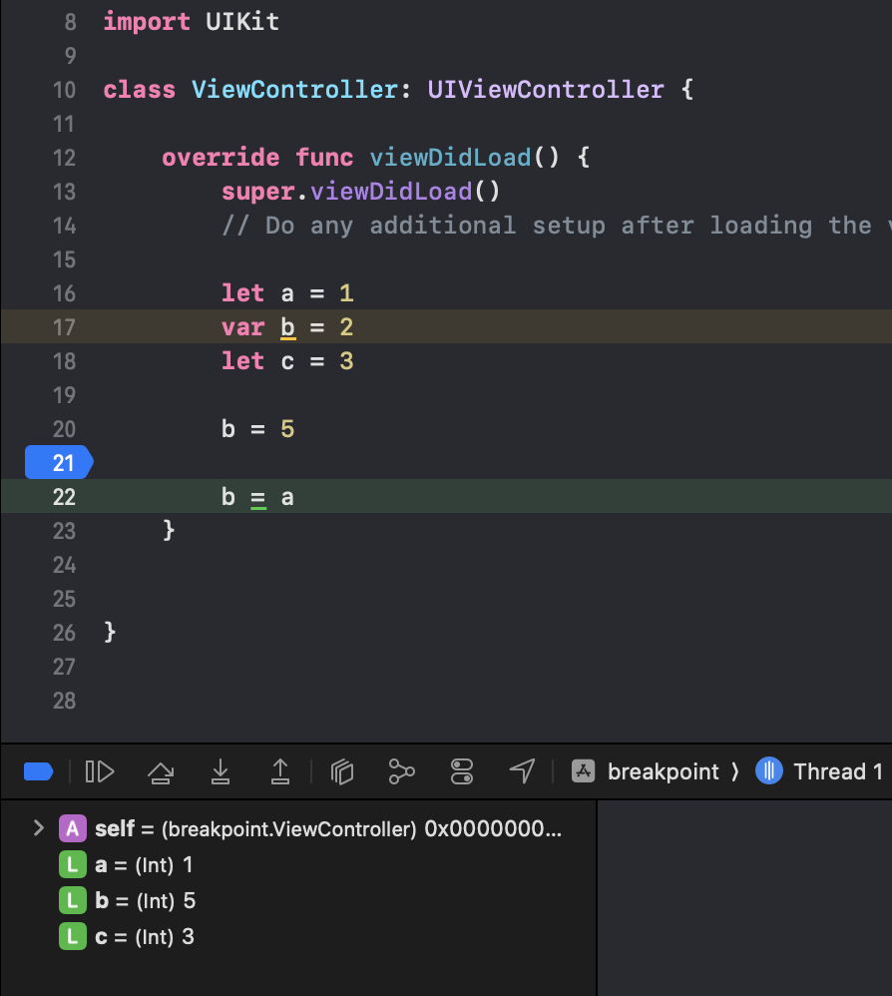The image size is (892, 996).
Task: Open the Debug View Hierarchy tool
Action: tap(341, 771)
